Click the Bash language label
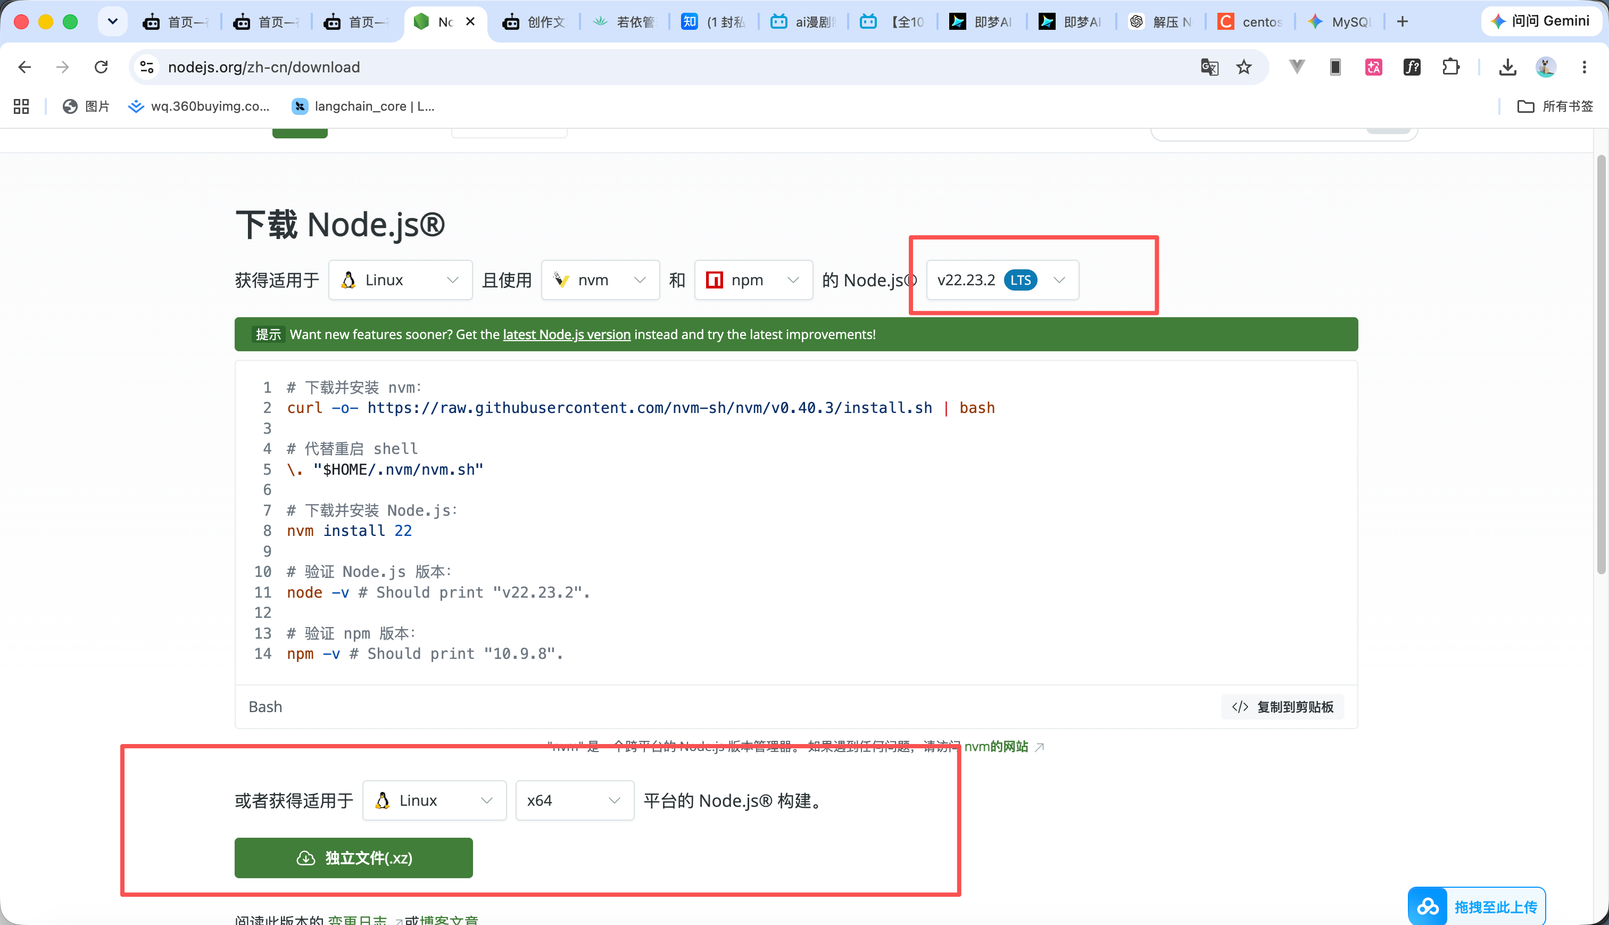The height and width of the screenshot is (925, 1609). click(x=266, y=706)
